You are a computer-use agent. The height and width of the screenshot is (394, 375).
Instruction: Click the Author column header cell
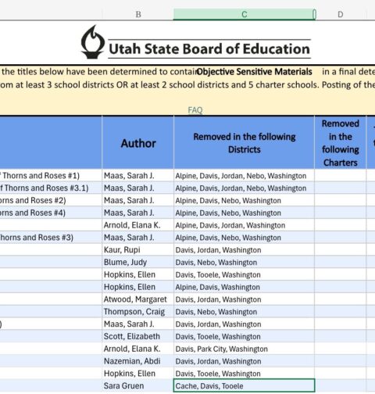coord(138,143)
